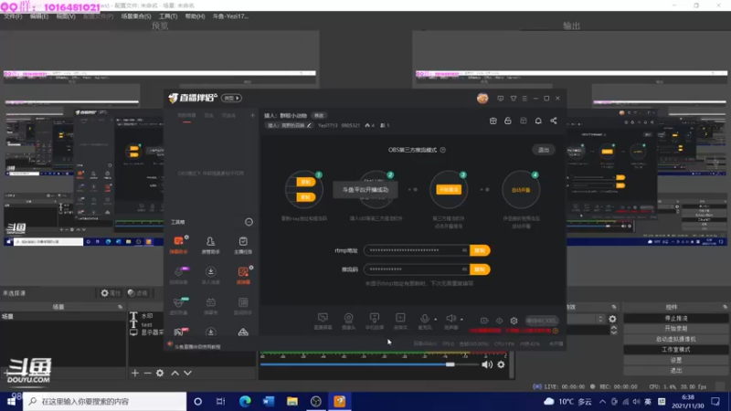
Task: Click Stop Streaming in OBS controls
Action: 676,318
